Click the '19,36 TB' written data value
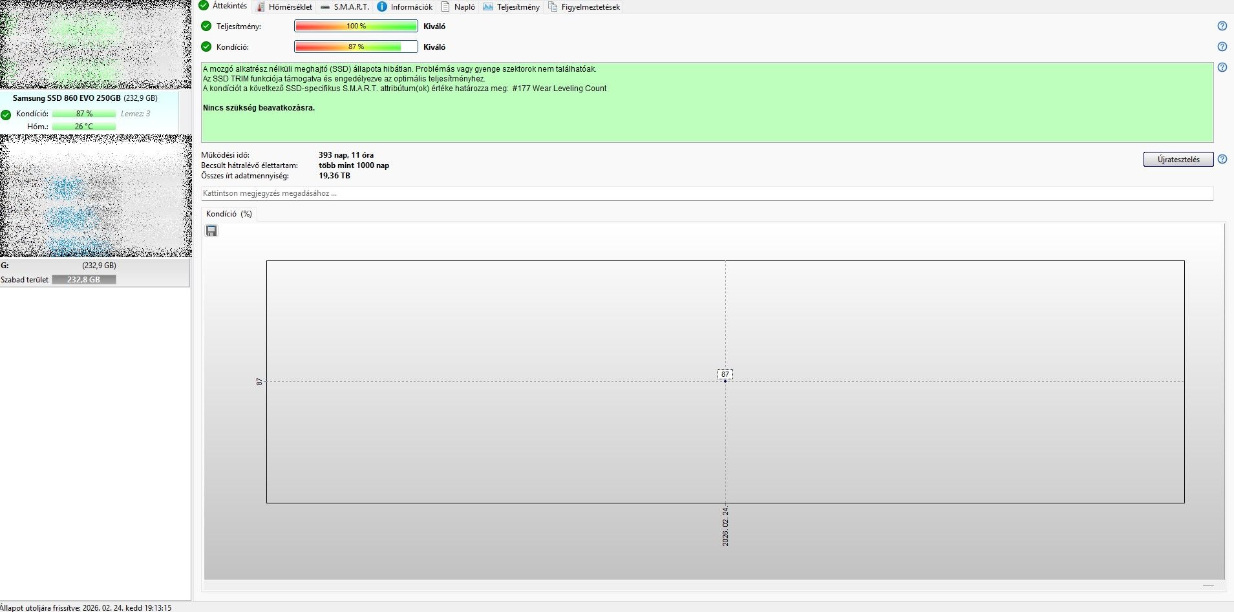 [334, 176]
